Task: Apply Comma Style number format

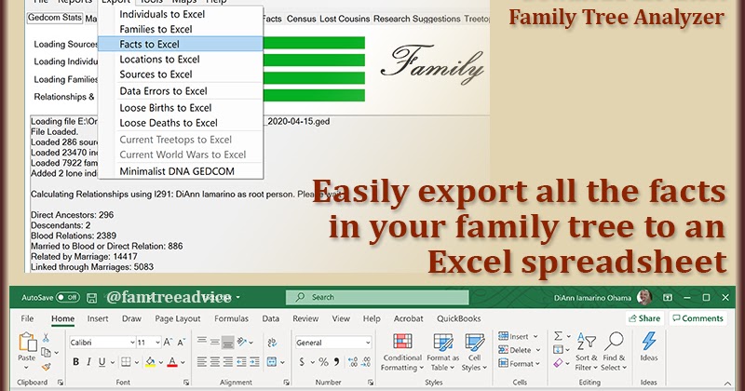Action: click(337, 362)
